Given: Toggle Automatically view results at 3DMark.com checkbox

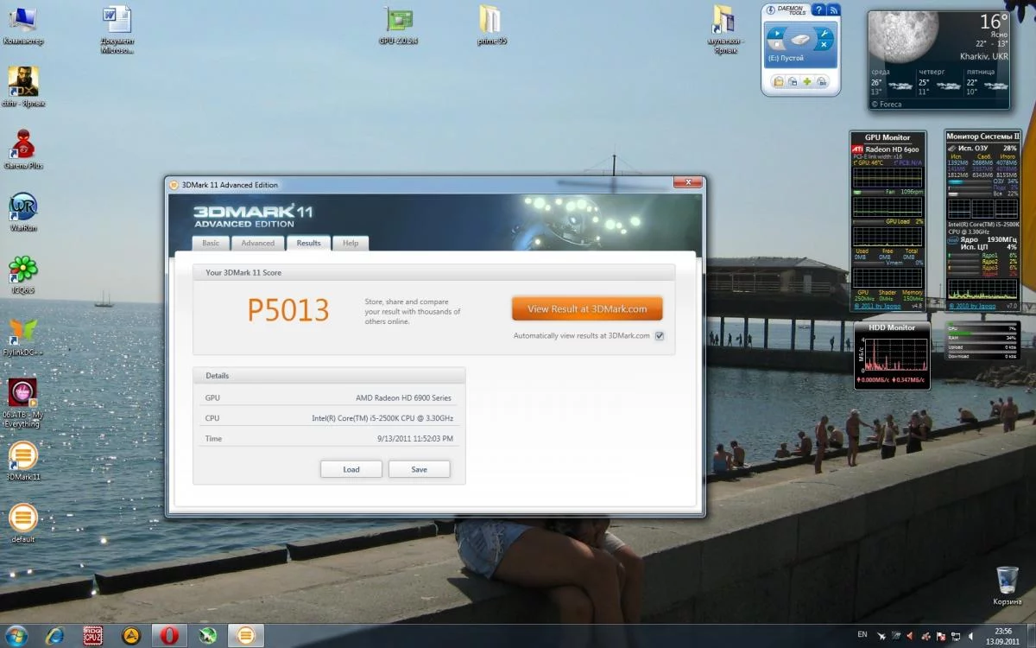Looking at the screenshot, I should (660, 335).
